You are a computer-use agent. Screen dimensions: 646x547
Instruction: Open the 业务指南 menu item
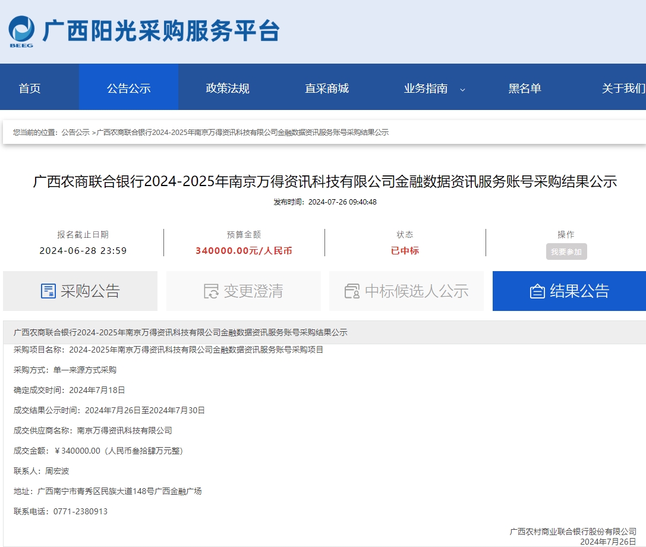426,88
